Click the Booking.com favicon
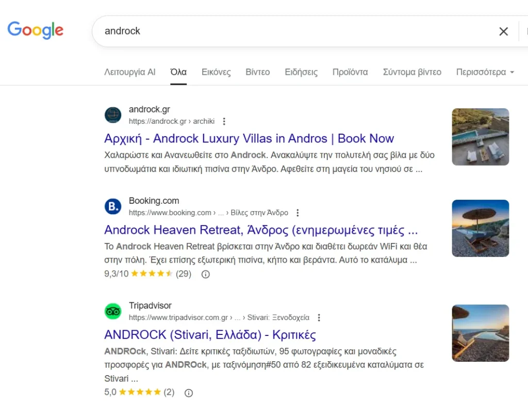 click(113, 206)
